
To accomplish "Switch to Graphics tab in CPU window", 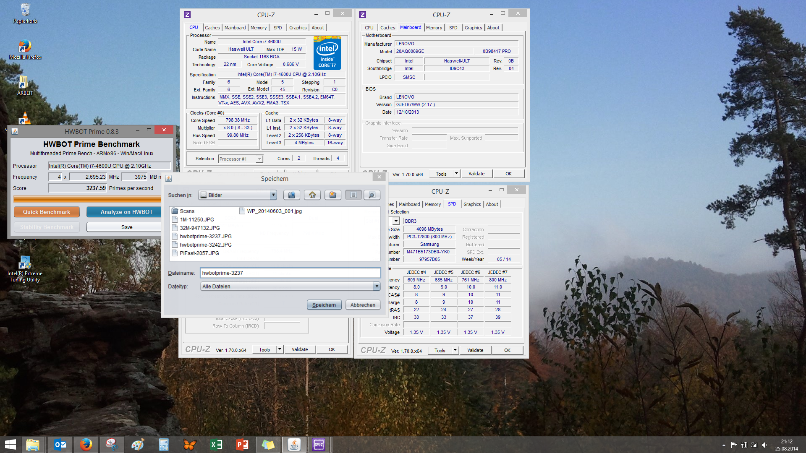I will [298, 28].
